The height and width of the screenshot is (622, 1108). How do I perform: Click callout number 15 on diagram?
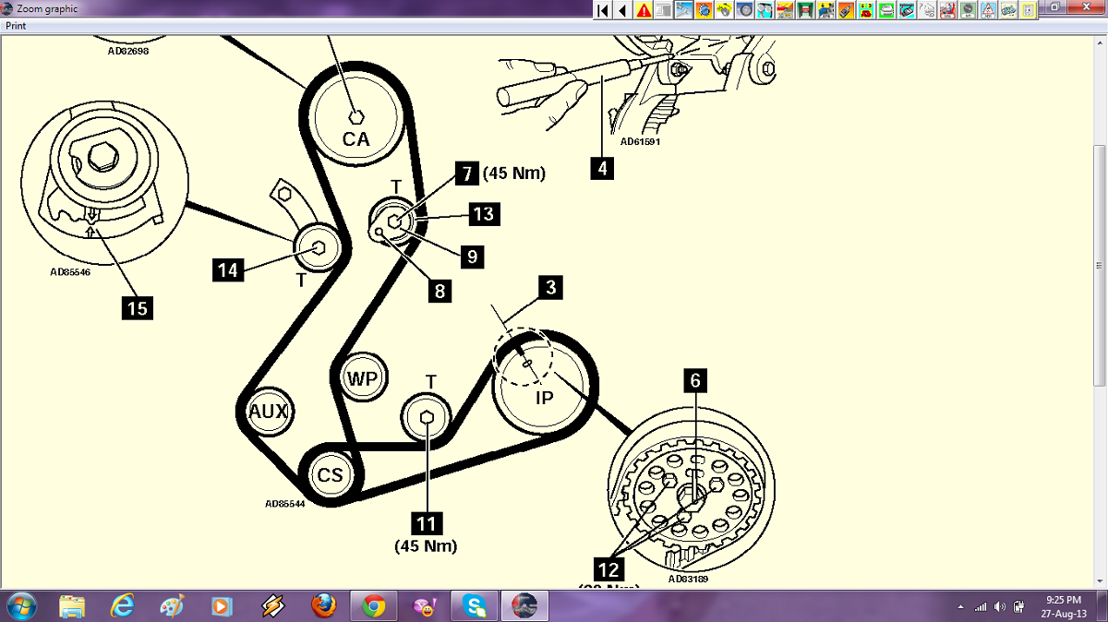[x=138, y=307]
